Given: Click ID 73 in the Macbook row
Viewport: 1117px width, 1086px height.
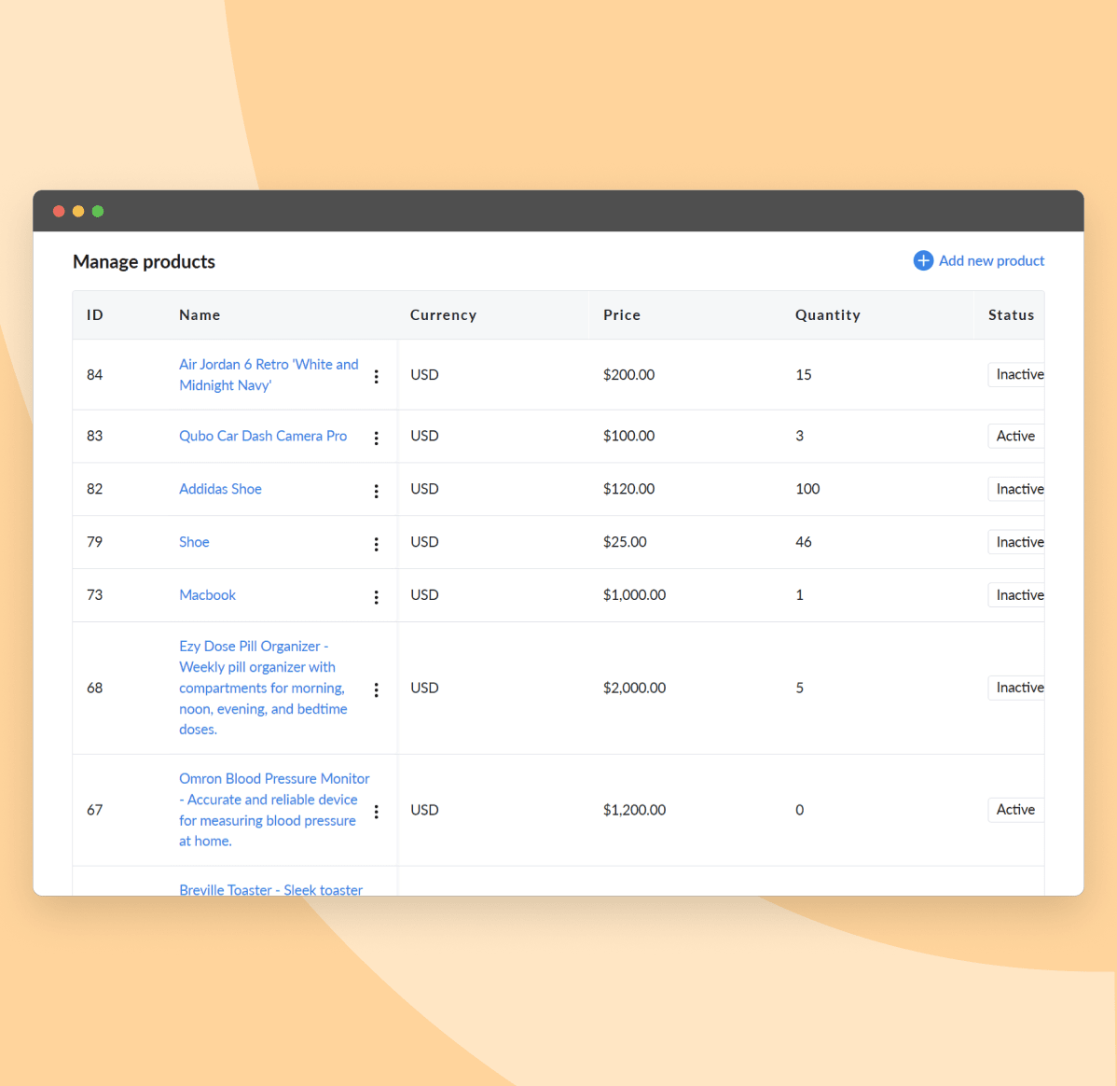Looking at the screenshot, I should pos(95,594).
